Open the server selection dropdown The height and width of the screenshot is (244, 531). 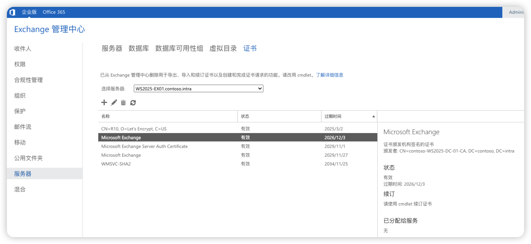[x=198, y=88]
